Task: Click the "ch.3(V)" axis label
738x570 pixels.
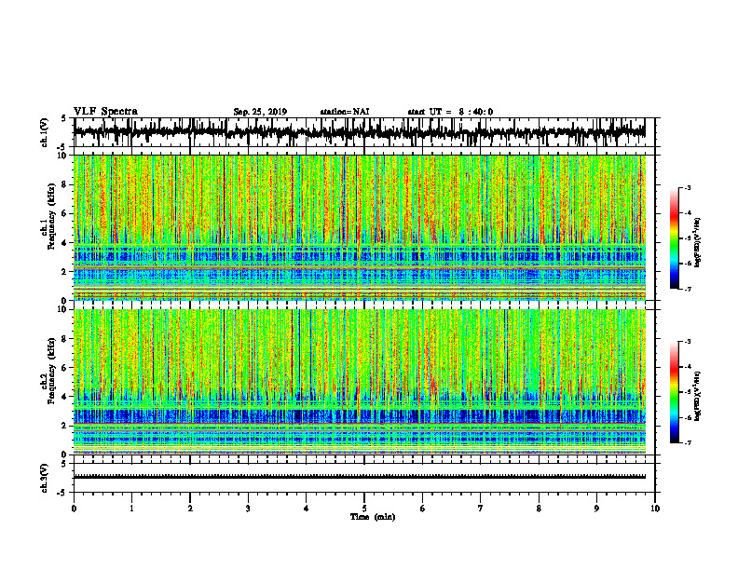Action: [45, 479]
